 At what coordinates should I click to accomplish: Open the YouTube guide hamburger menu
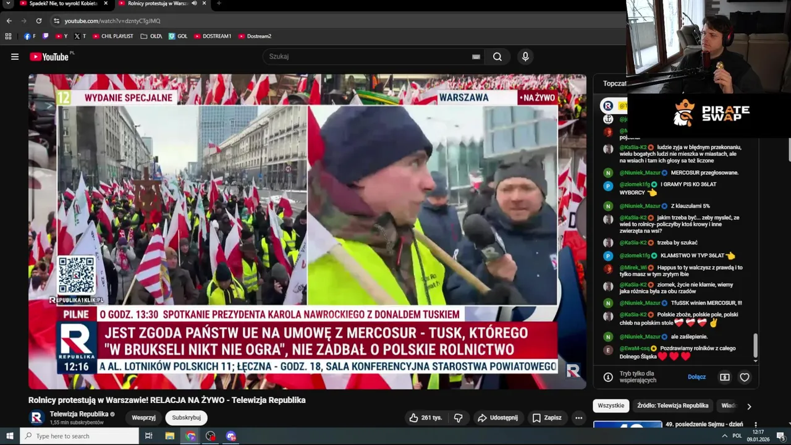pos(15,57)
